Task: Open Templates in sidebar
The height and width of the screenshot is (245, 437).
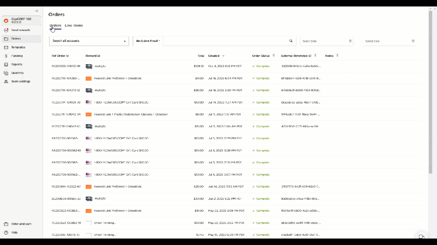Action: 18,47
